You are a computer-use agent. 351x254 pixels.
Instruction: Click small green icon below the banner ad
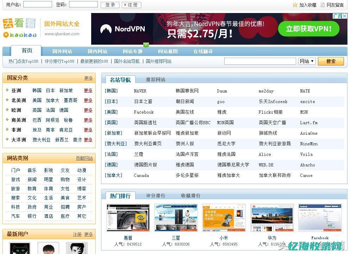tap(146, 45)
